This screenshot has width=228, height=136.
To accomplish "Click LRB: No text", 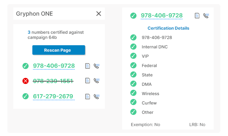I will 197,125.
